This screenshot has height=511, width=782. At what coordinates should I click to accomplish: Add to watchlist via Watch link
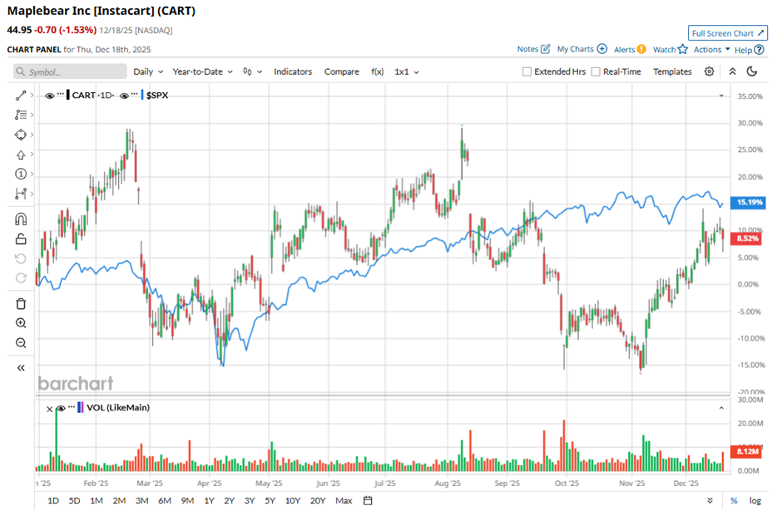(x=665, y=49)
